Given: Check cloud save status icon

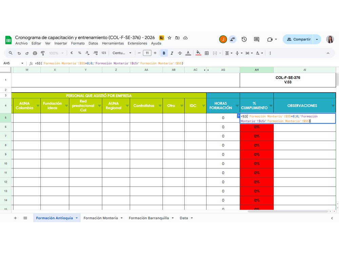Looking at the screenshot, I should (x=185, y=38).
